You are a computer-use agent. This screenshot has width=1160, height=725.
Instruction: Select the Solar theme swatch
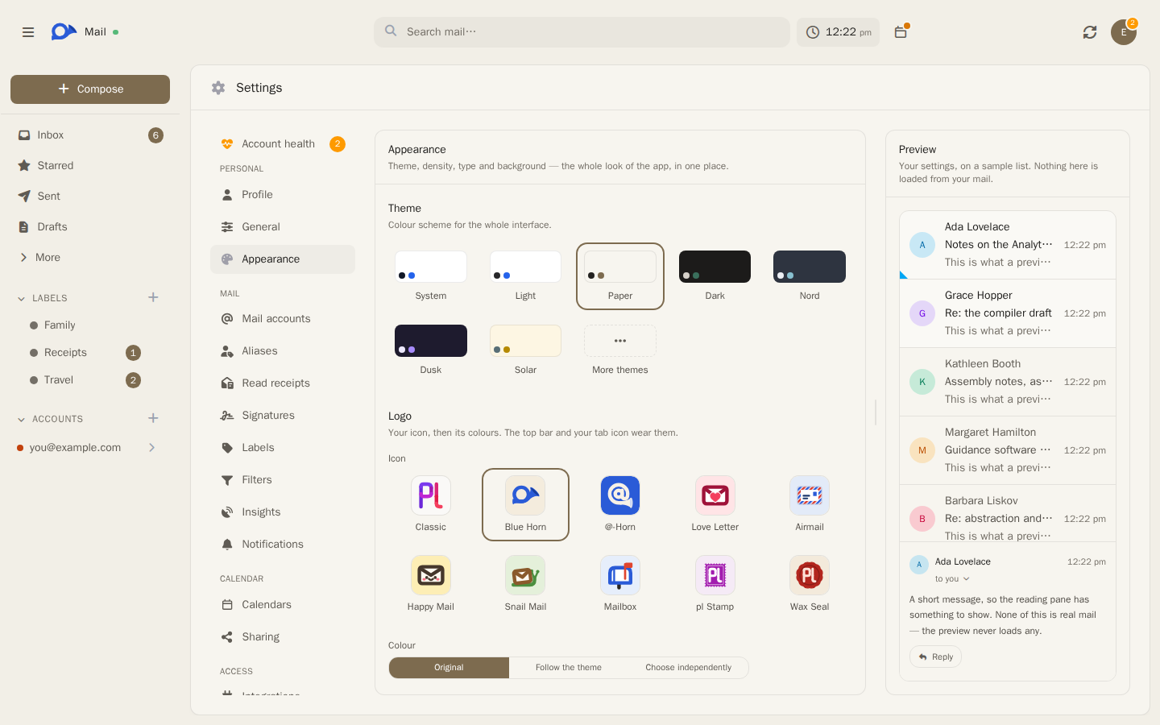[525, 350]
